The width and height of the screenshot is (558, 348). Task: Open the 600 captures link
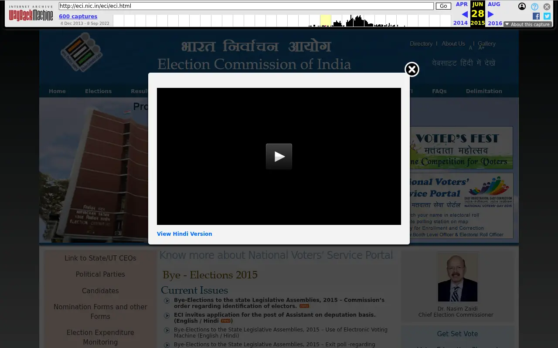[x=78, y=17]
